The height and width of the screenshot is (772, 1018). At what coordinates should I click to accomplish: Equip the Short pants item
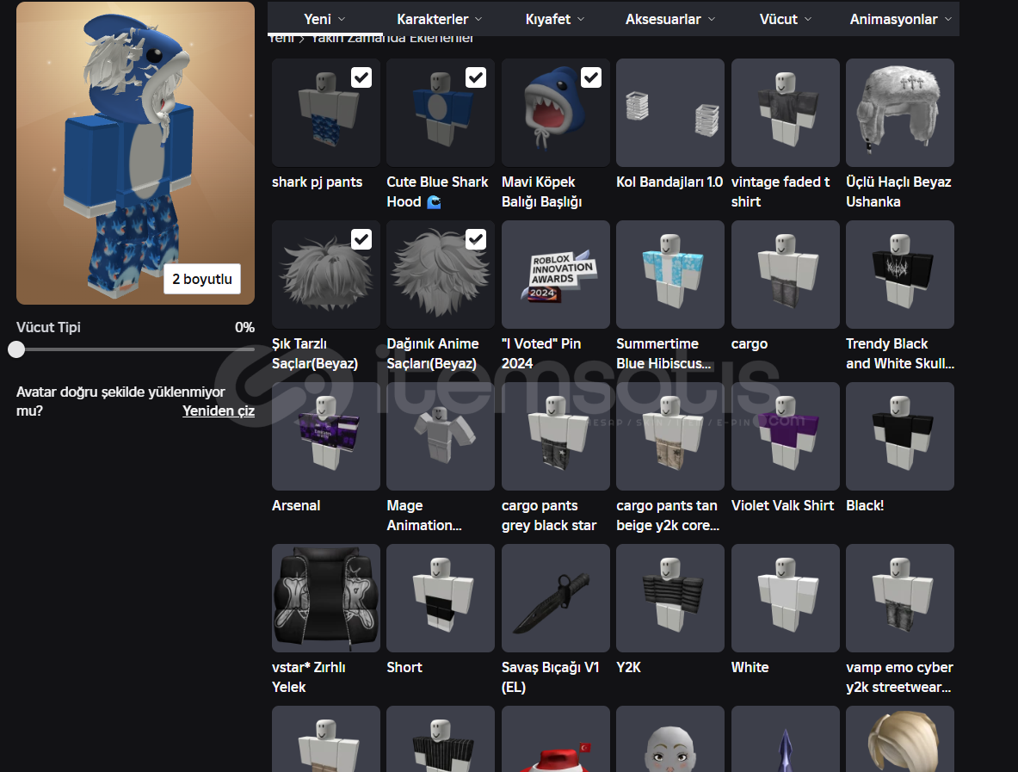[x=441, y=598]
